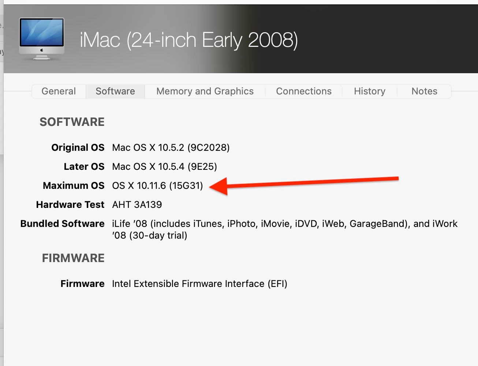This screenshot has width=478, height=366.
Task: Select the Software tab
Action: [115, 91]
